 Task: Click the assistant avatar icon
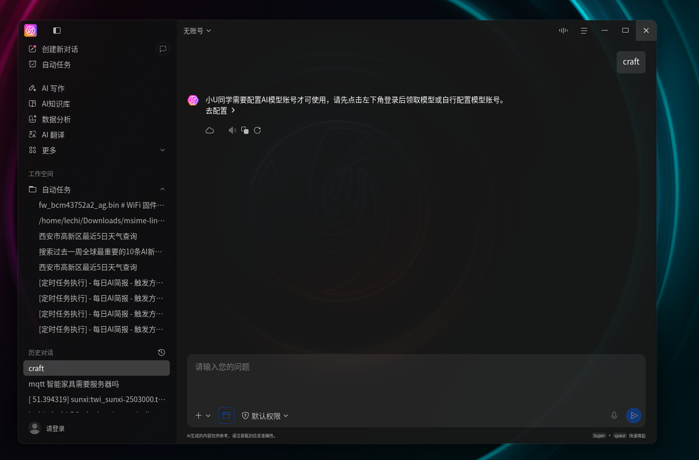pos(193,100)
